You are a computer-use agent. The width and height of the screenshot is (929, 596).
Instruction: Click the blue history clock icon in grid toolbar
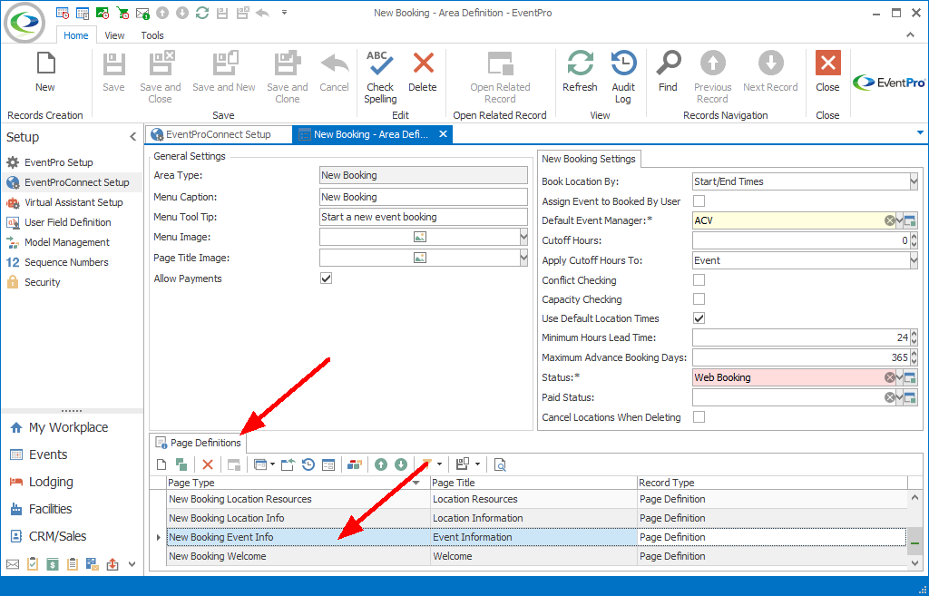(x=308, y=465)
